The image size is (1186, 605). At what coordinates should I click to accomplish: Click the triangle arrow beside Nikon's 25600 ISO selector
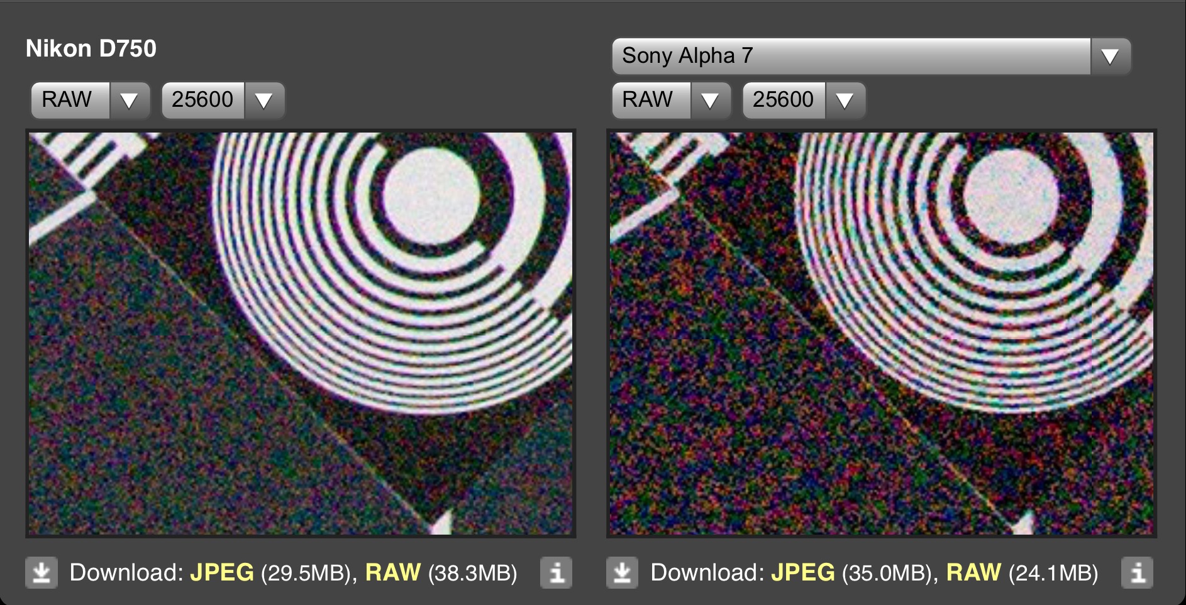[x=263, y=101]
